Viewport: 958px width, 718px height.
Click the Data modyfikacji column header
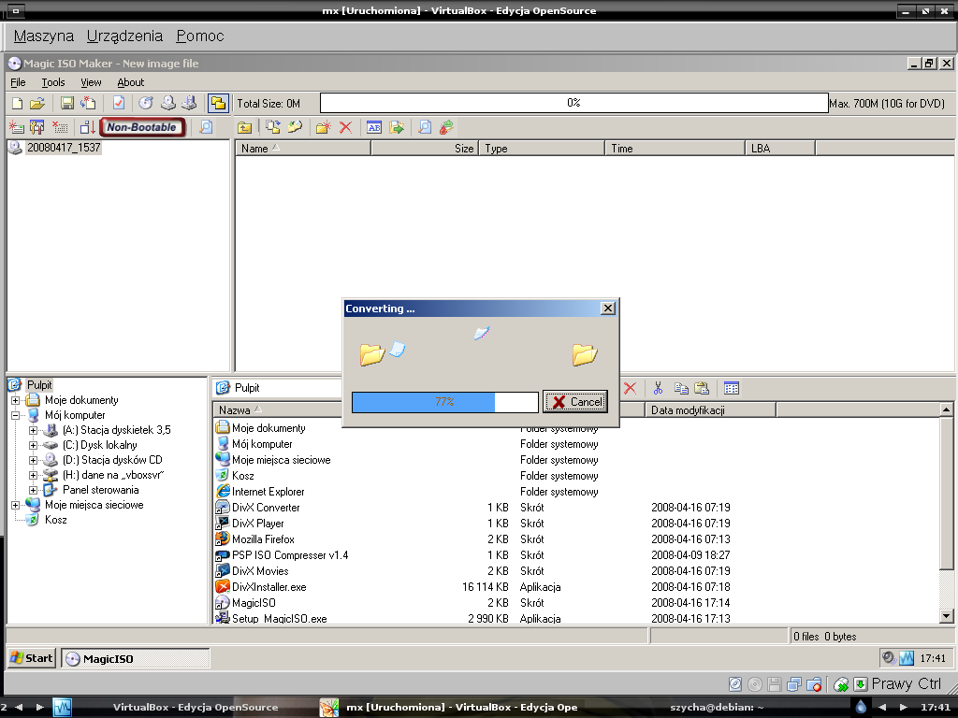710,409
